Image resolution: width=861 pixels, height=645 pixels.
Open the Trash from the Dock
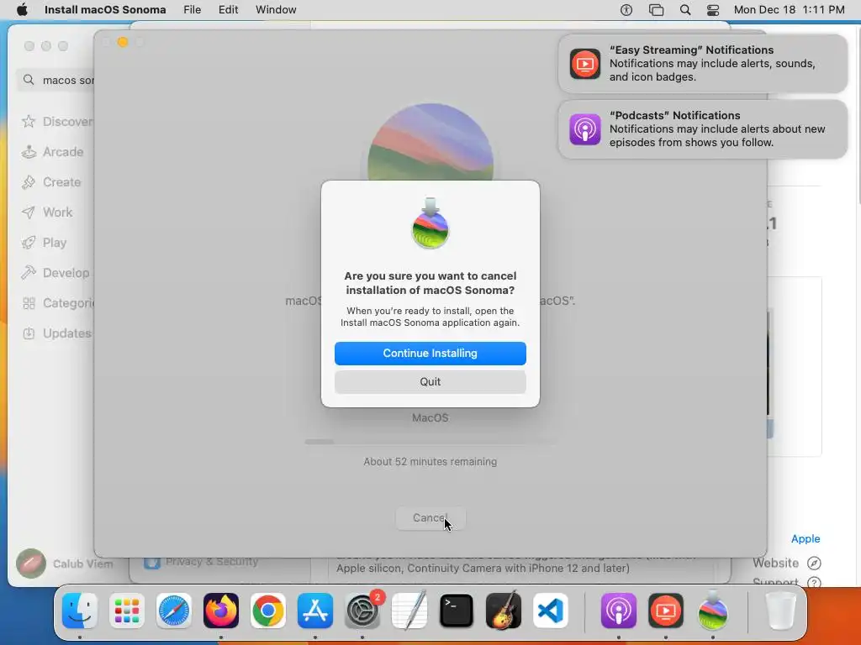pyautogui.click(x=781, y=611)
